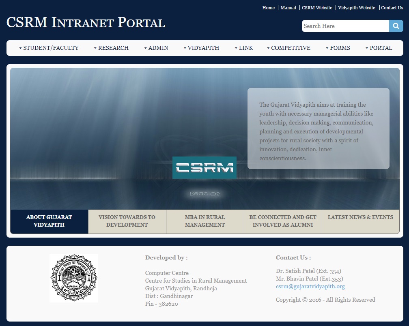The image size is (409, 326).
Task: Click 'Mr. Bhavin Patel (Ext.353)' text
Action: 309,279
